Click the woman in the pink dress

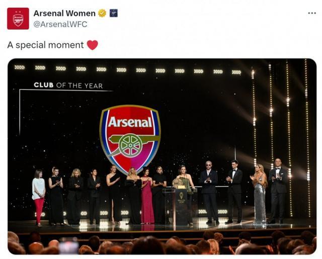(x=146, y=199)
